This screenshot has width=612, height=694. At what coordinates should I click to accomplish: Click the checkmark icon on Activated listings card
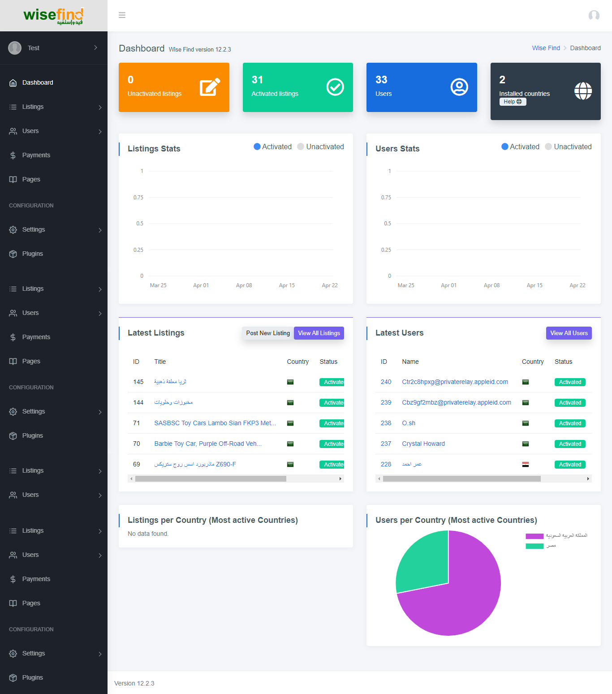tap(335, 87)
